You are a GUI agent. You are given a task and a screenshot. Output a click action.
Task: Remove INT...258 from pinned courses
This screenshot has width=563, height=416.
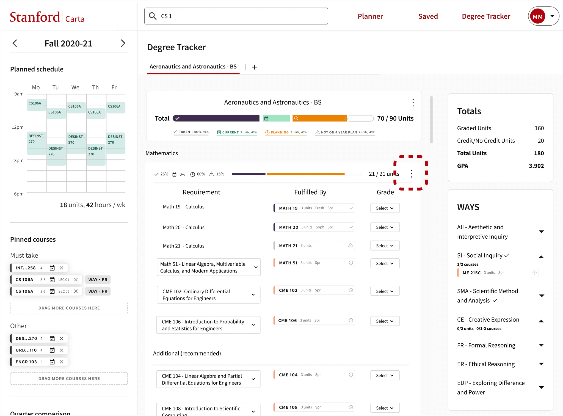(x=62, y=268)
